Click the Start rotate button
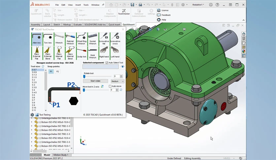 95,81
